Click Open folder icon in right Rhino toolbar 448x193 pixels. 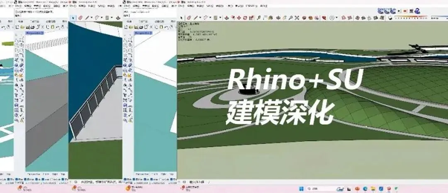point(131,27)
